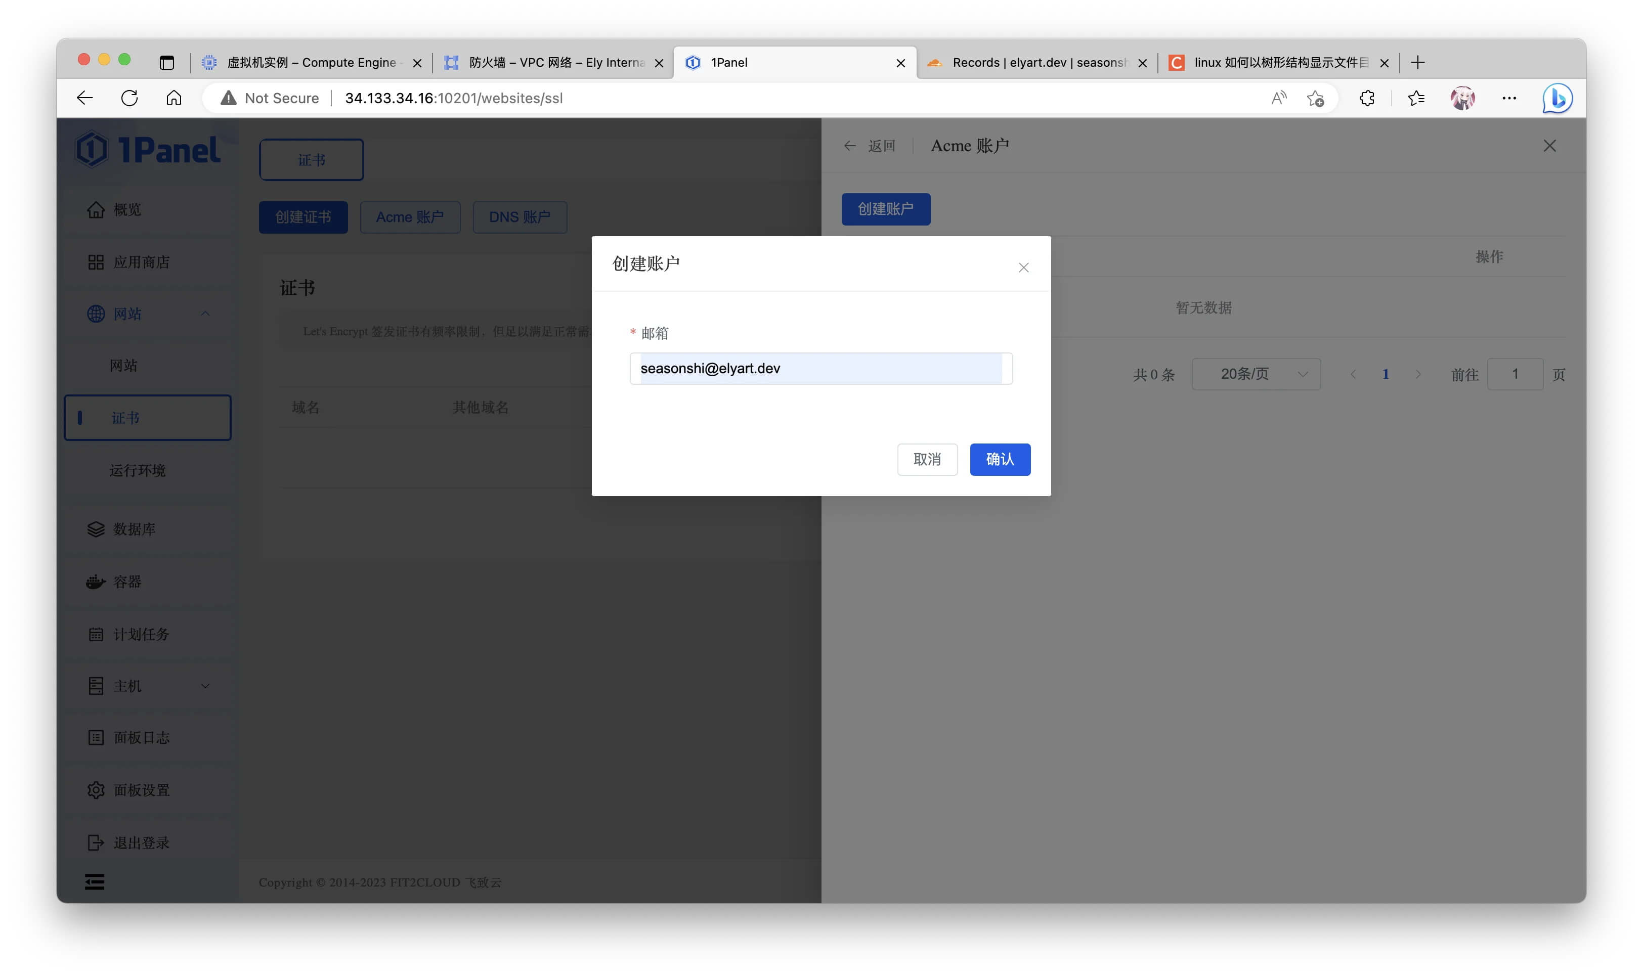Click the browser back arrow
Viewport: 1643px width, 978px height.
point(85,98)
